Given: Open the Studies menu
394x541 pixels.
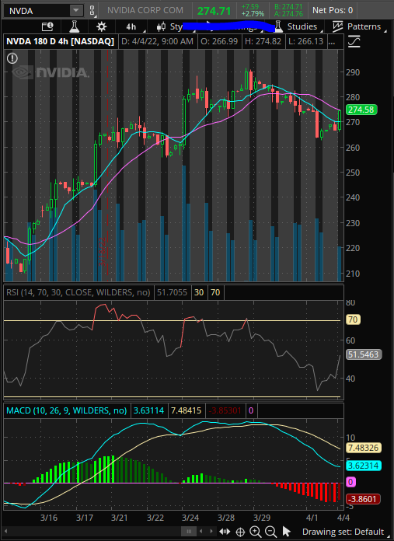Looking at the screenshot, I should click(x=302, y=26).
